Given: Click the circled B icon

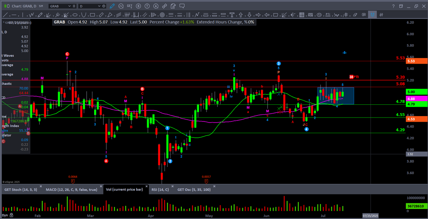Looking at the screenshot, I should (x=138, y=6).
